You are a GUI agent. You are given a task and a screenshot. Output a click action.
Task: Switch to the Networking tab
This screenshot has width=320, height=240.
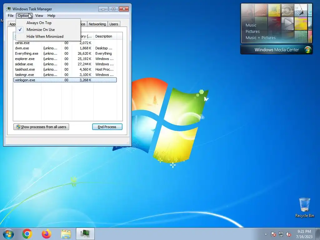(x=97, y=24)
